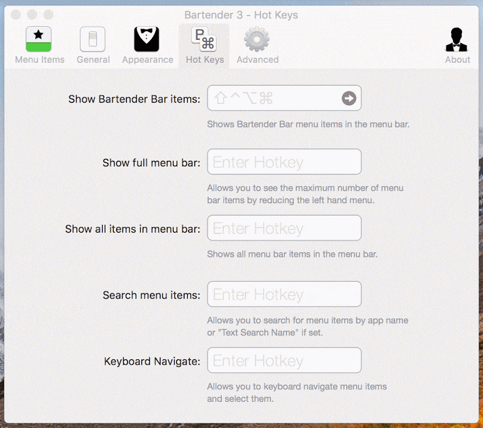Select the Hot Keys command-key icon

204,39
